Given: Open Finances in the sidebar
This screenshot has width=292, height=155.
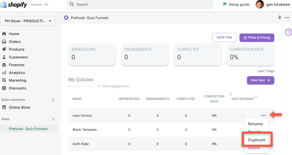Looking at the screenshot, I should click(x=17, y=65).
